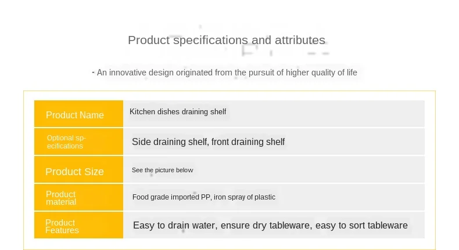Click the "Product material" label cell
The width and height of the screenshot is (459, 250).
tap(78, 198)
